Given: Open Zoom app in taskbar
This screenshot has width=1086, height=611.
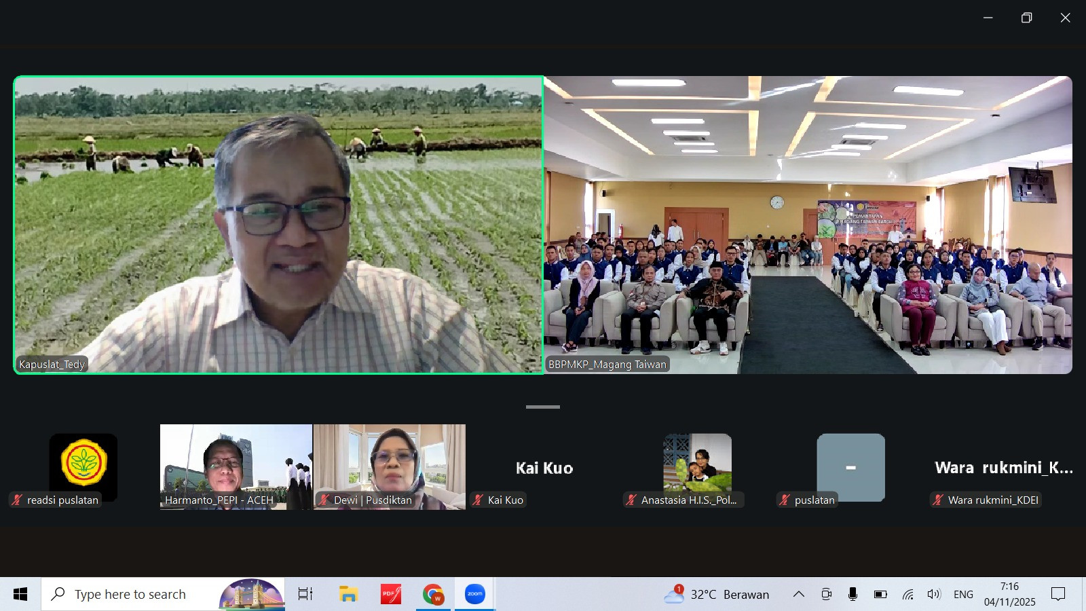Looking at the screenshot, I should [x=474, y=594].
